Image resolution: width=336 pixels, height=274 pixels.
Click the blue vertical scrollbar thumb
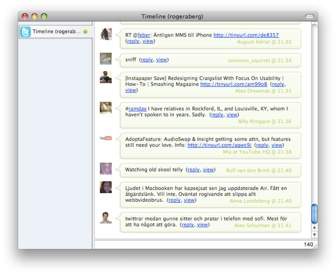(x=314, y=214)
